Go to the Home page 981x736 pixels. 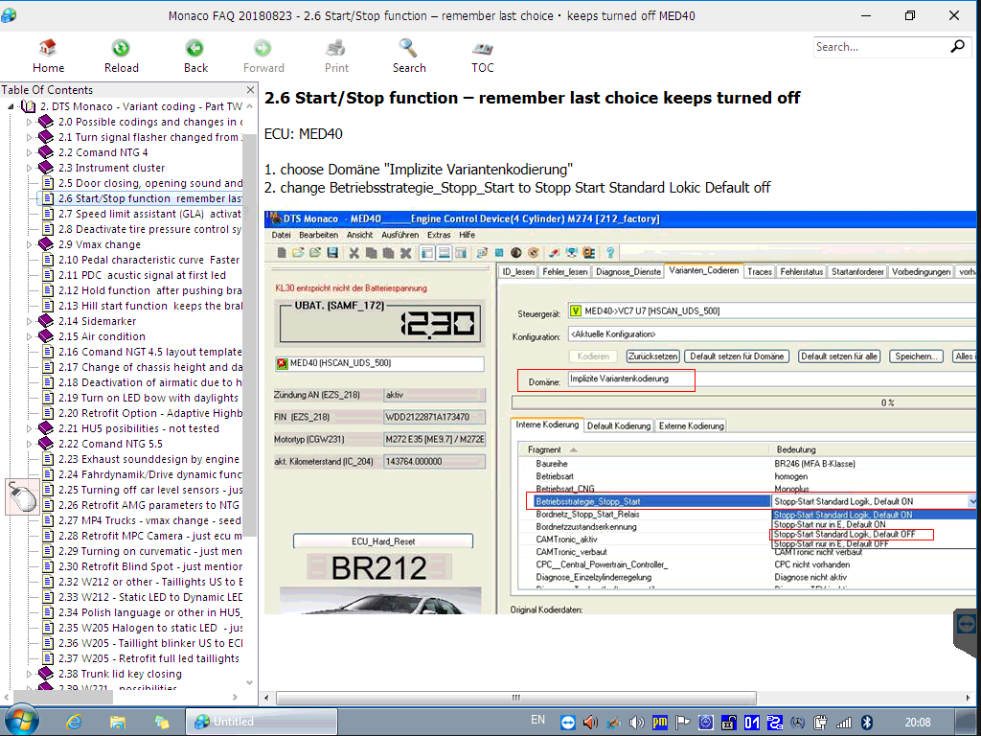coord(48,56)
